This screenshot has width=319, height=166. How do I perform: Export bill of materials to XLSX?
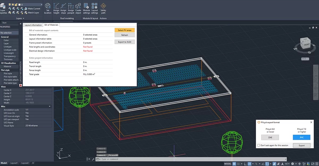pyautogui.click(x=124, y=42)
